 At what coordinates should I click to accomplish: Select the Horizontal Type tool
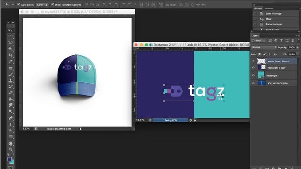10,124
